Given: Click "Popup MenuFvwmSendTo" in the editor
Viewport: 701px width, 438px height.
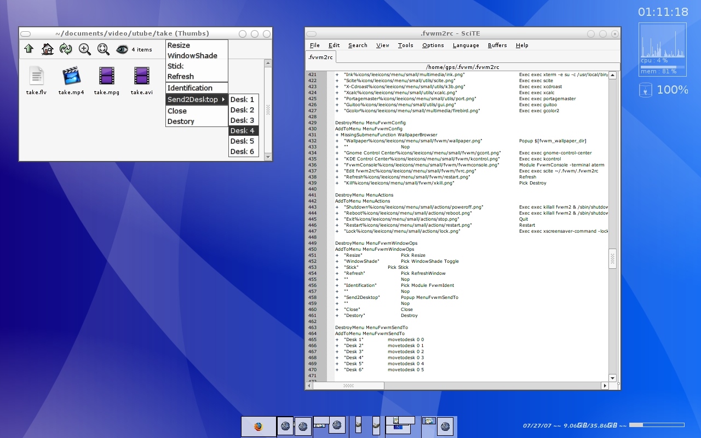Looking at the screenshot, I should point(429,297).
